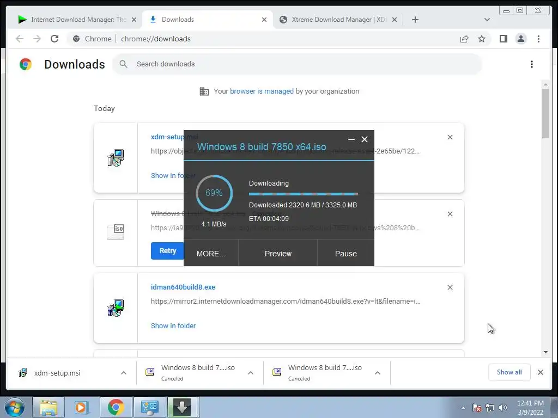Click the volume speaker tray icon
Image resolution: width=558 pixels, height=418 pixels.
[502, 408]
